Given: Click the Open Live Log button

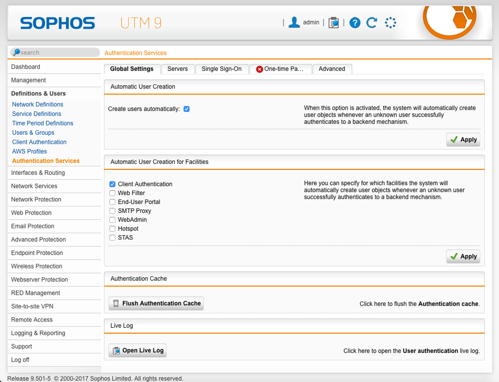Looking at the screenshot, I should click(x=138, y=350).
